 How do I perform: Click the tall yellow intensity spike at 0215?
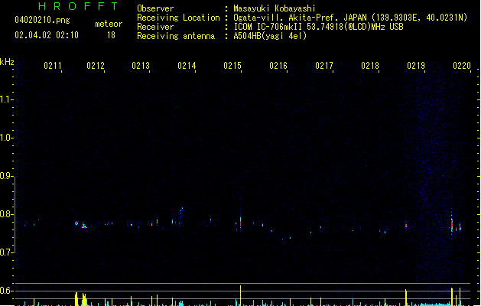click(240, 295)
